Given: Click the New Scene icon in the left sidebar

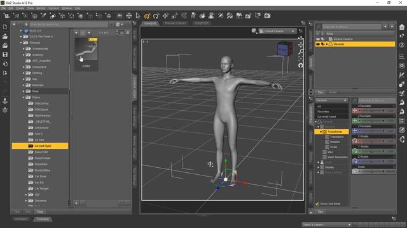Looking at the screenshot, I should pyautogui.click(x=5, y=27).
